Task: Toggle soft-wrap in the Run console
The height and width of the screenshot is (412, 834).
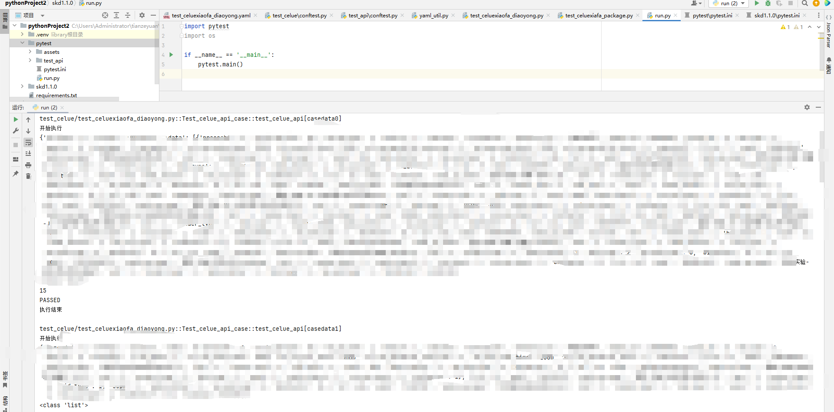Action: 28,142
